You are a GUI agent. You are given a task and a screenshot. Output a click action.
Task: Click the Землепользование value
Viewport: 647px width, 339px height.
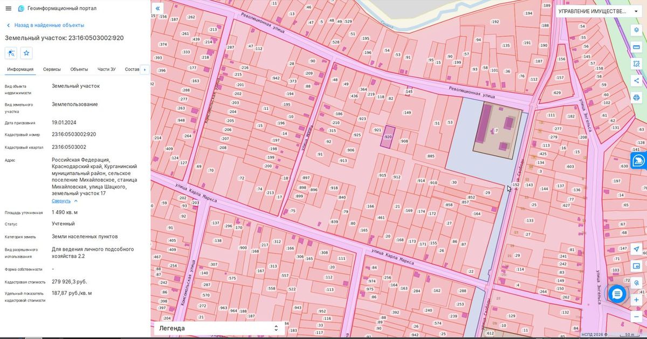[x=75, y=104]
